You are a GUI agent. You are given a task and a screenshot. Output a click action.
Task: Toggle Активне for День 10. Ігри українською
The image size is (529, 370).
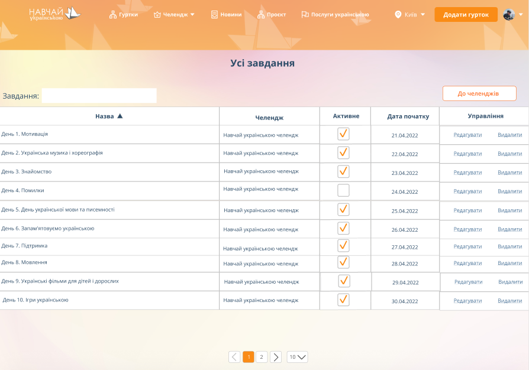[343, 300]
